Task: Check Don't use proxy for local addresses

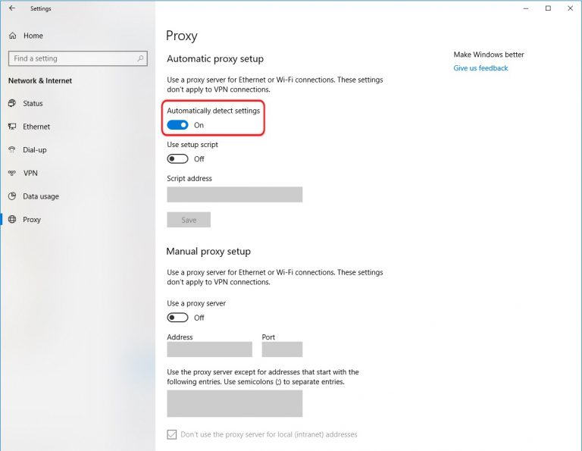Action: pyautogui.click(x=172, y=434)
